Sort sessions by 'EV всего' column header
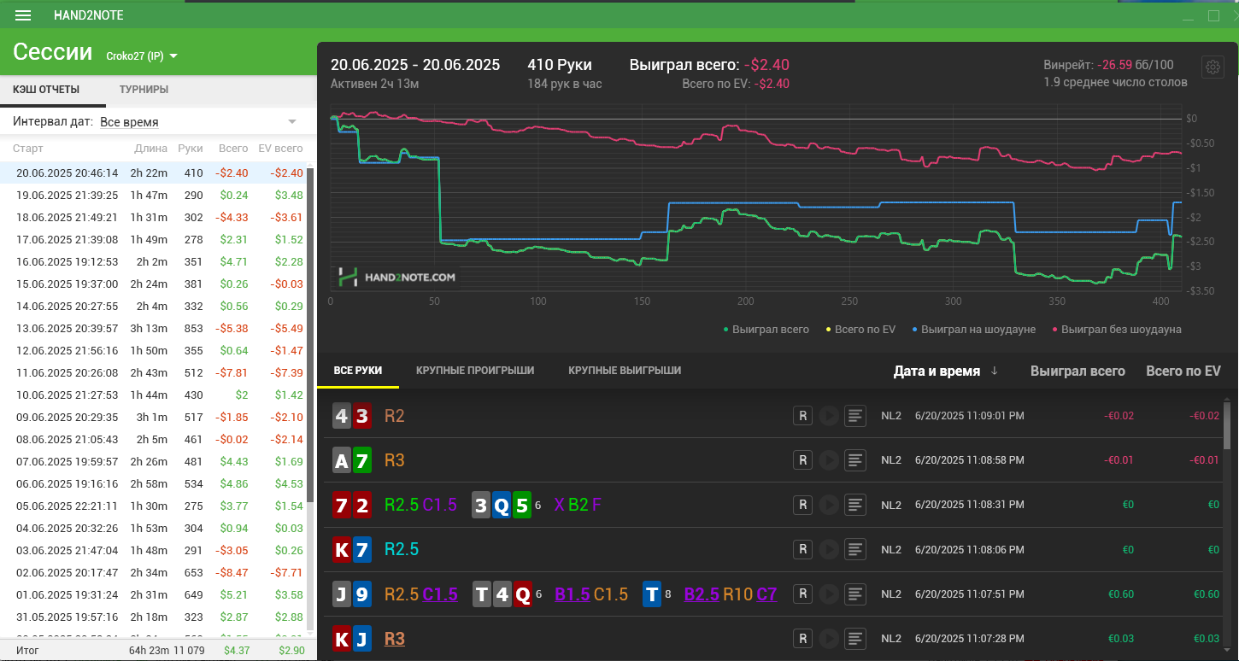1239x661 pixels. pyautogui.click(x=280, y=148)
